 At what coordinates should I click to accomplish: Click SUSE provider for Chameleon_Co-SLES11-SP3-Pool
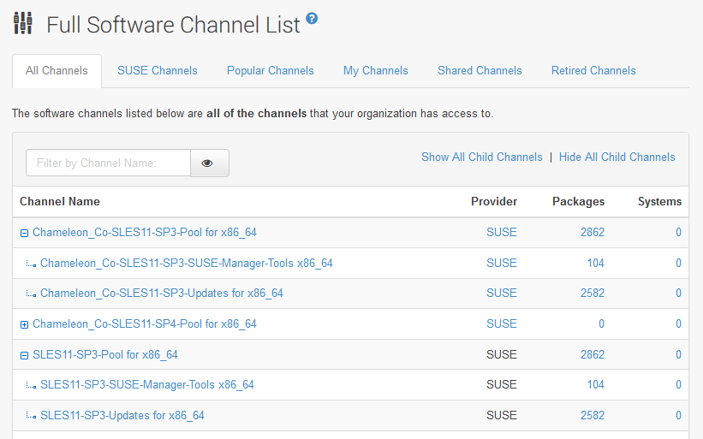click(x=502, y=233)
